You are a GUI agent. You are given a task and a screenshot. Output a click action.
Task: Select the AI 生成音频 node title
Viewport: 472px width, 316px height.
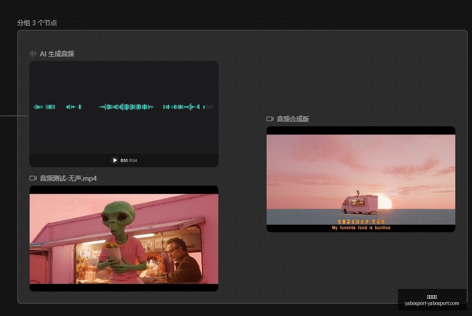click(57, 54)
